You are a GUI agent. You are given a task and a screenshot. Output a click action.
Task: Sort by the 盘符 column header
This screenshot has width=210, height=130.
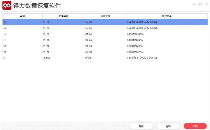coord(22,16)
